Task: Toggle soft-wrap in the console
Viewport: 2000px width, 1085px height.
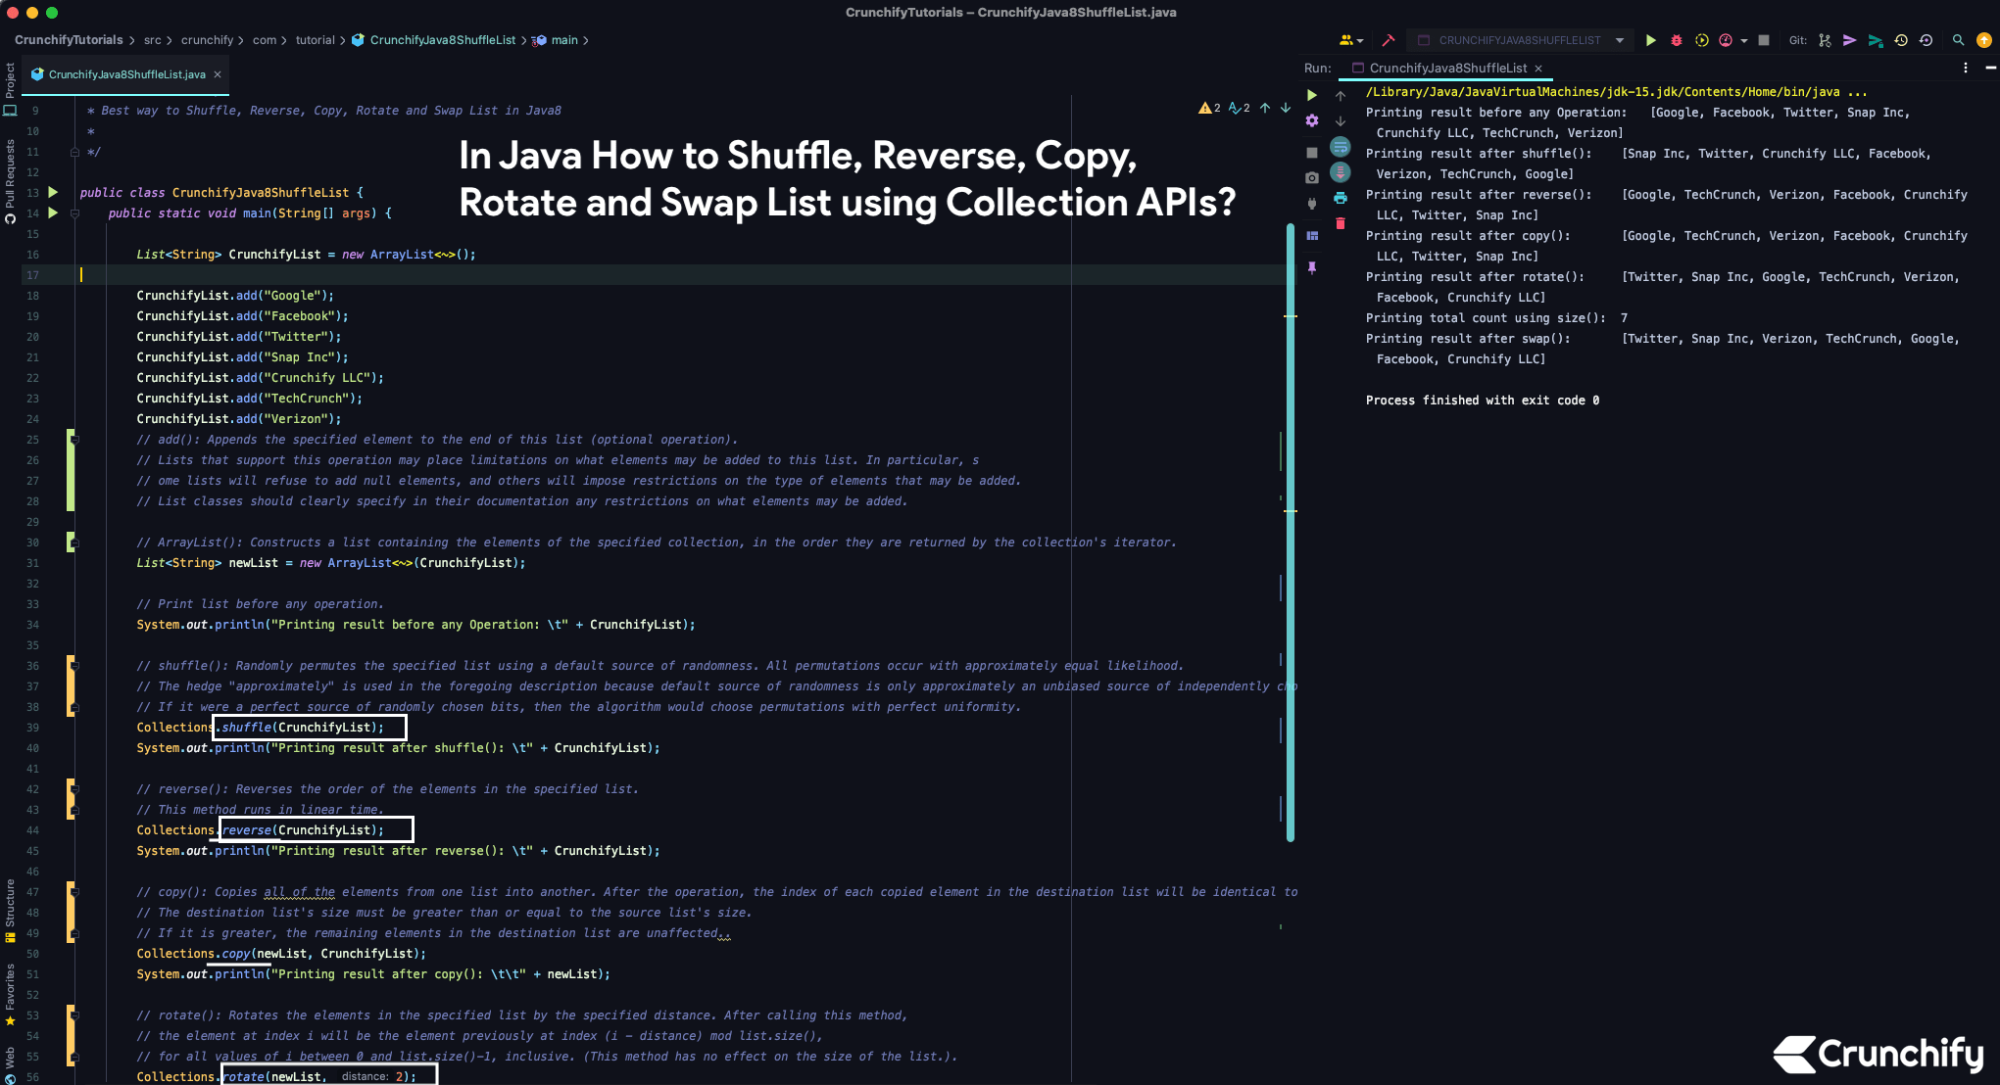Action: [x=1341, y=147]
